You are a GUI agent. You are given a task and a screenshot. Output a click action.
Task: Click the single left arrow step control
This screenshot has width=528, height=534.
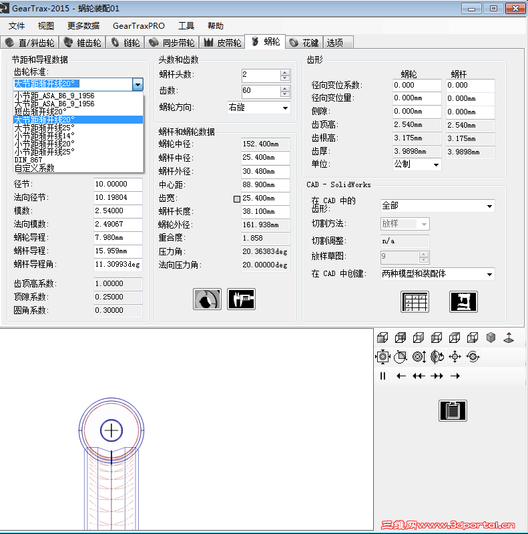click(x=401, y=376)
